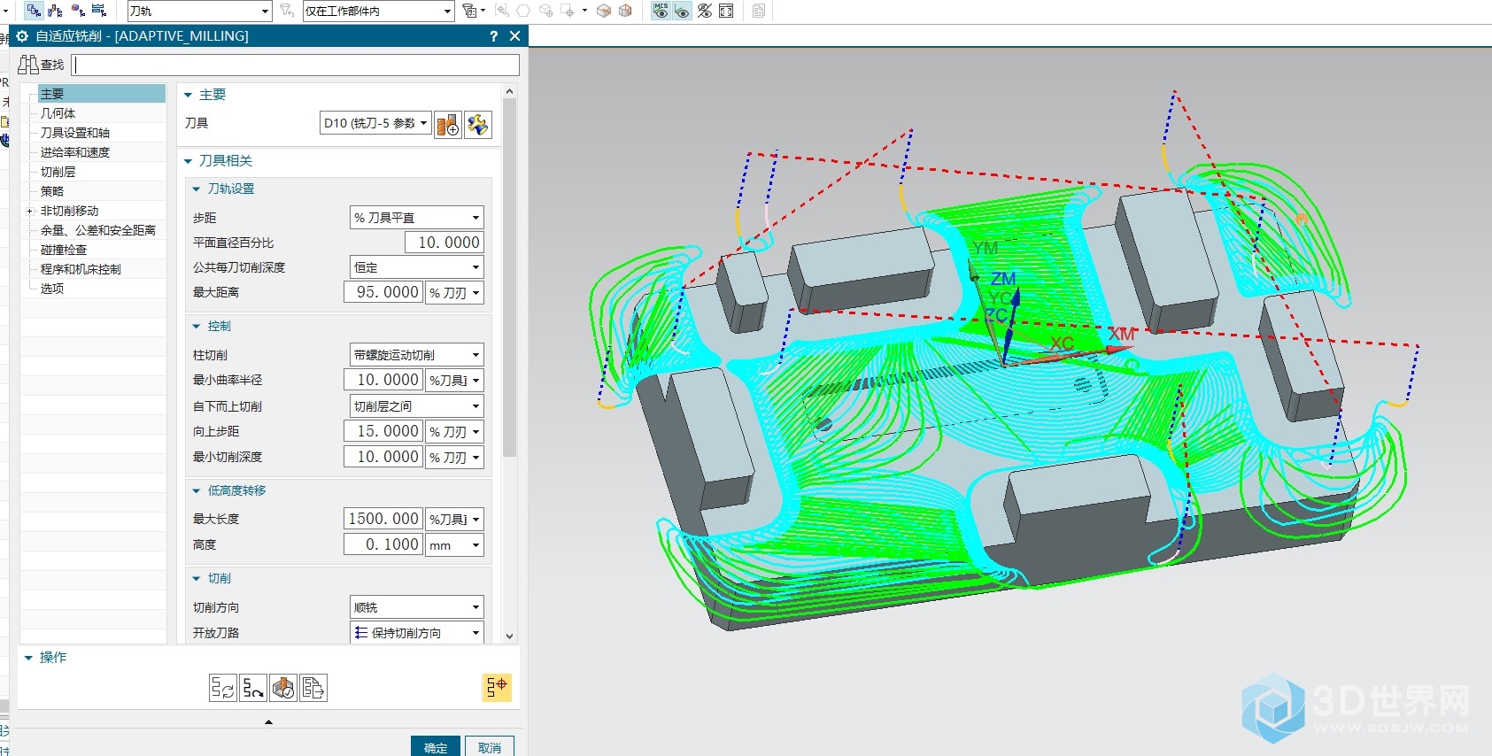Screen dimensions: 1492x756
Task: Click the Replay tool path icon
Action: [x=253, y=688]
